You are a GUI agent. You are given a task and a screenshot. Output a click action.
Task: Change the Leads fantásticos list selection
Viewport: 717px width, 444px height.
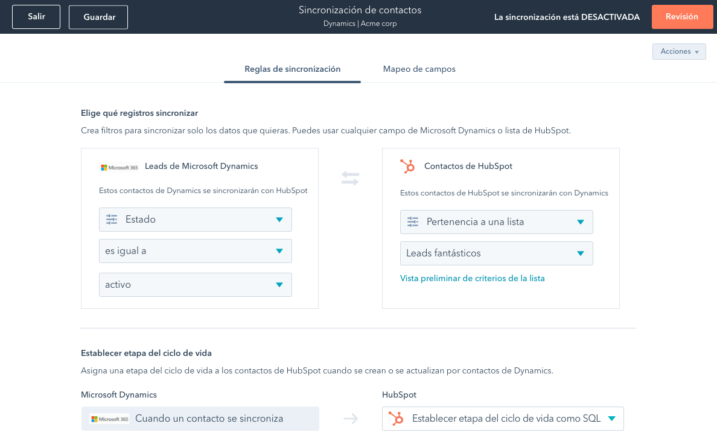(x=496, y=253)
